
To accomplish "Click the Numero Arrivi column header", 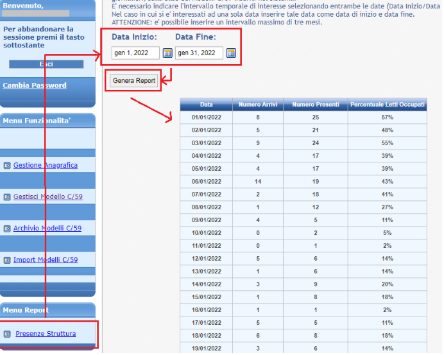I will [x=258, y=104].
